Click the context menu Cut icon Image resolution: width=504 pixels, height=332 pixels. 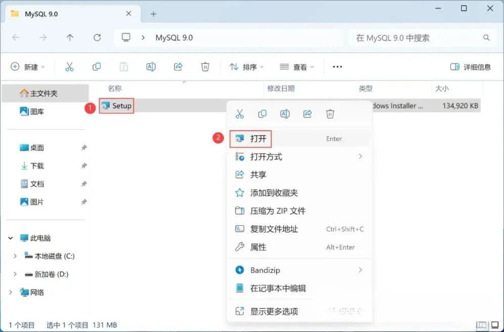pyautogui.click(x=240, y=114)
